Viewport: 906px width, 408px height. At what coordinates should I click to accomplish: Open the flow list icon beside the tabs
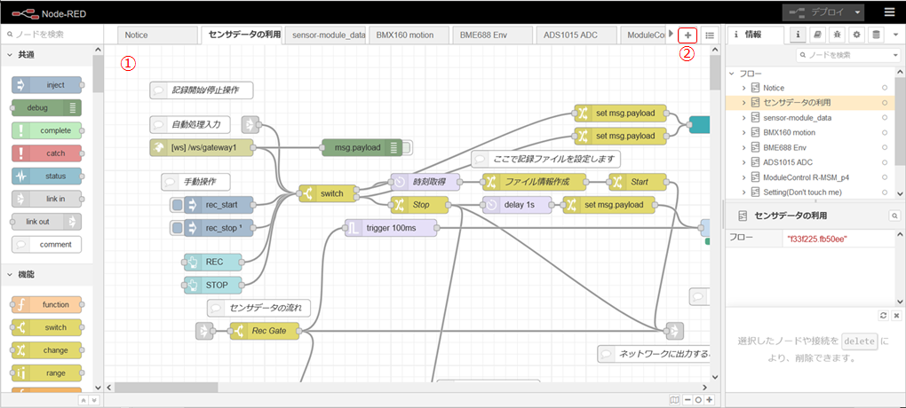710,35
